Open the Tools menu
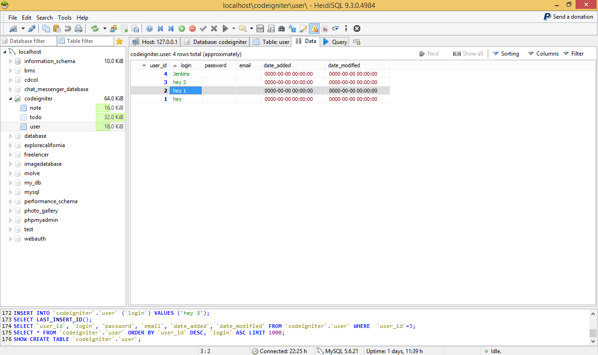Screen dimensions: 598x355 click(x=64, y=18)
